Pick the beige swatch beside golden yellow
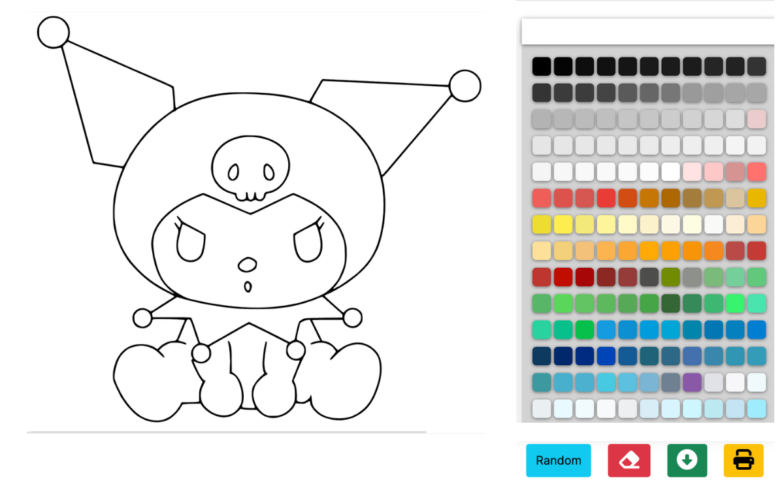The height and width of the screenshot is (490, 784). pos(735,198)
